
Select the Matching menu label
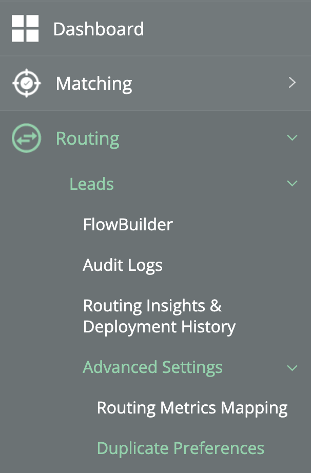pos(94,83)
